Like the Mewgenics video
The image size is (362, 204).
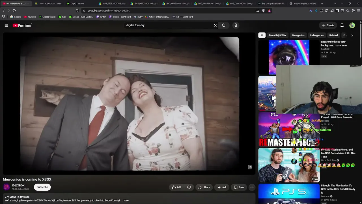point(176,187)
